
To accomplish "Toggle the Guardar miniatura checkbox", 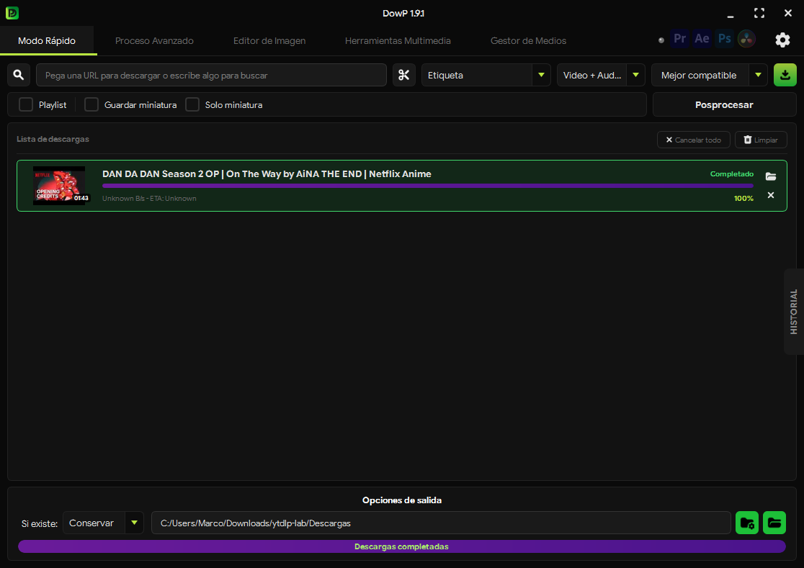I will point(91,104).
